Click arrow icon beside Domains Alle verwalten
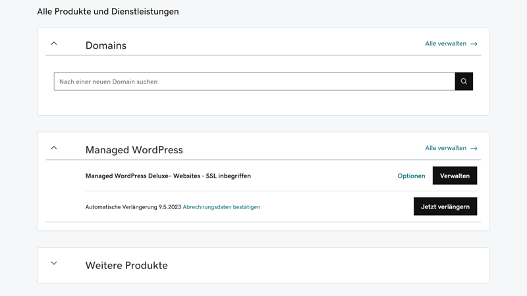This screenshot has height=296, width=527. pyautogui.click(x=474, y=44)
